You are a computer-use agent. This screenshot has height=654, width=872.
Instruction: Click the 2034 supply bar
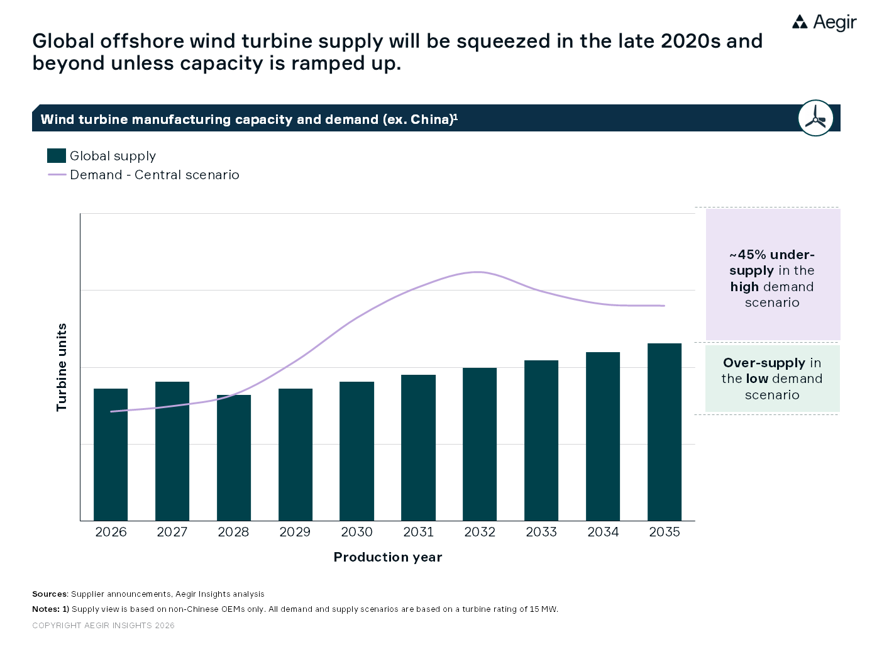[x=603, y=436]
